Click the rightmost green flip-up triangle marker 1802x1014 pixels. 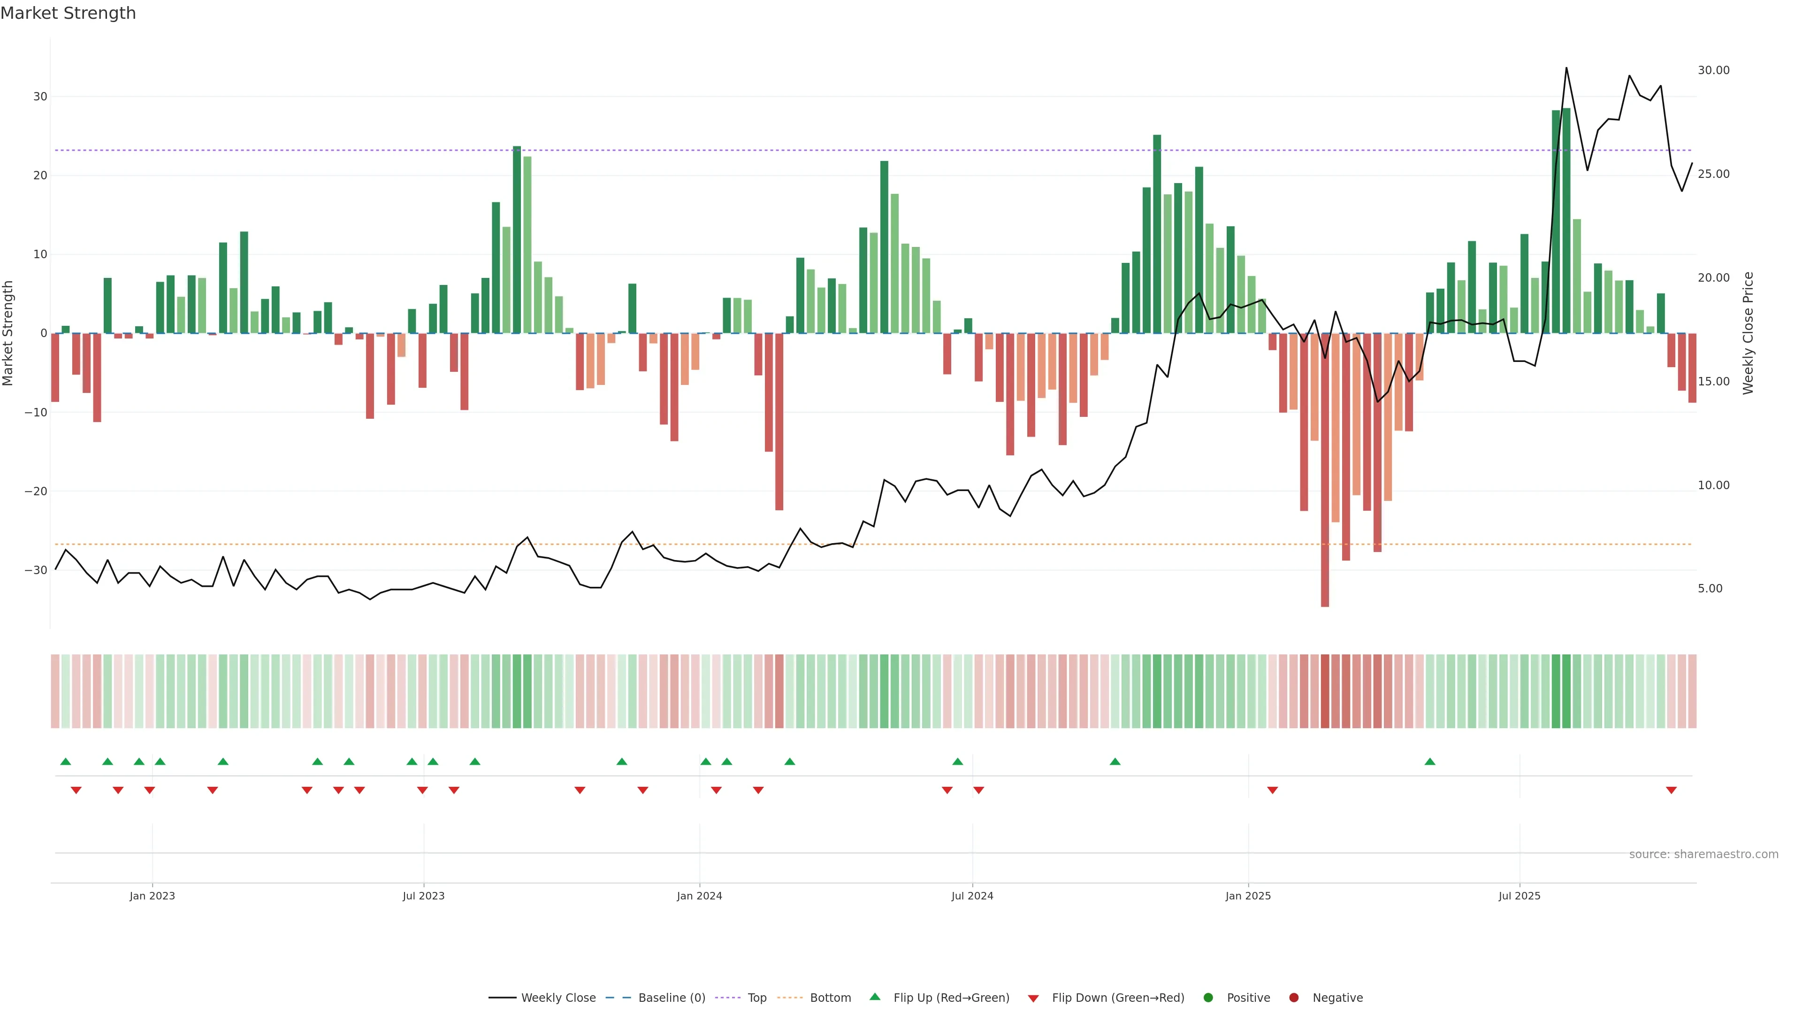1430,761
